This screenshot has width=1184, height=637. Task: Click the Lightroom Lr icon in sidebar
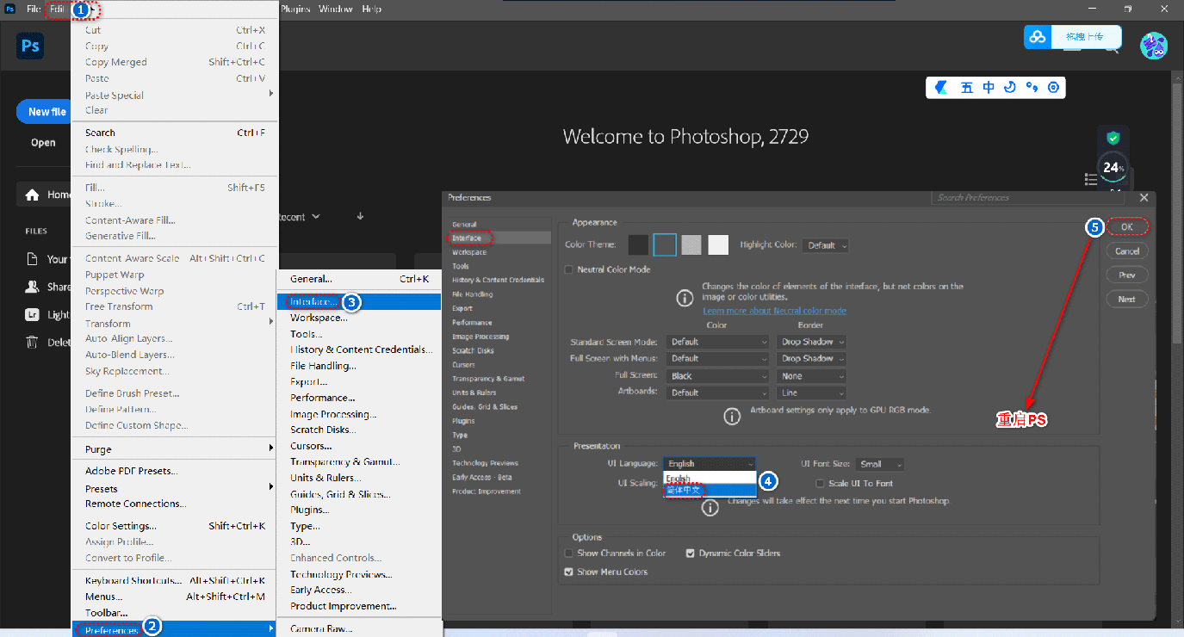(33, 314)
